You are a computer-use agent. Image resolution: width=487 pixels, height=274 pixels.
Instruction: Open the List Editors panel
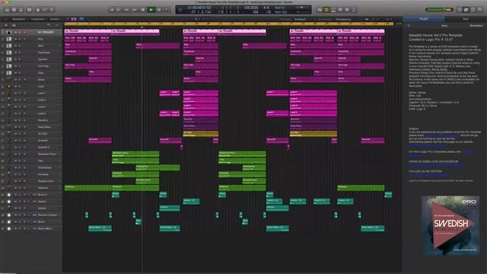point(460,10)
